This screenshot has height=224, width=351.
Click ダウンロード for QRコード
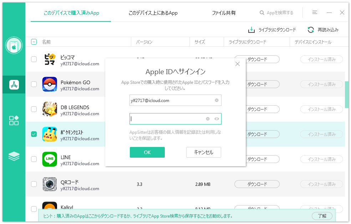[257, 184]
